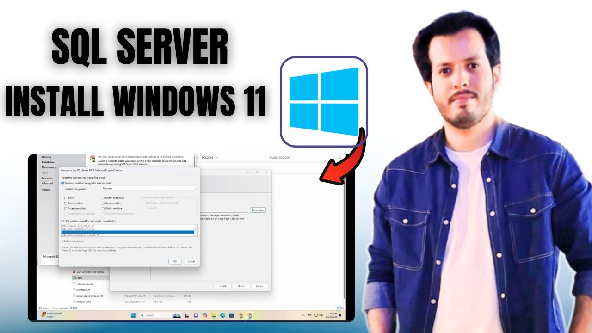Click the Search SQL2019 field in Explorer
The width and height of the screenshot is (592, 333).
[x=305, y=158]
